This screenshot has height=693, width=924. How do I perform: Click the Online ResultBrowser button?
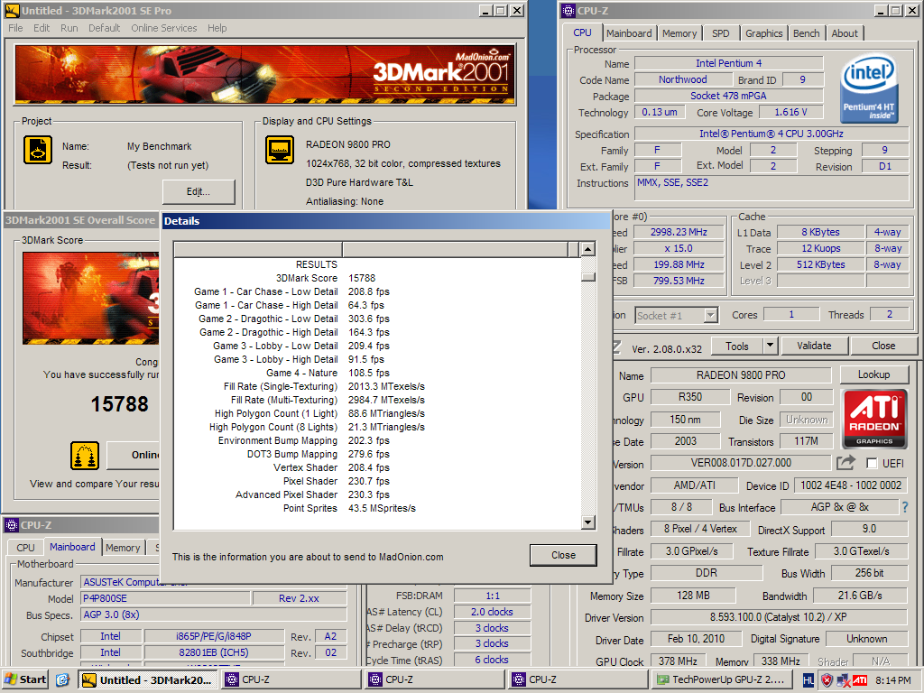pos(134,455)
